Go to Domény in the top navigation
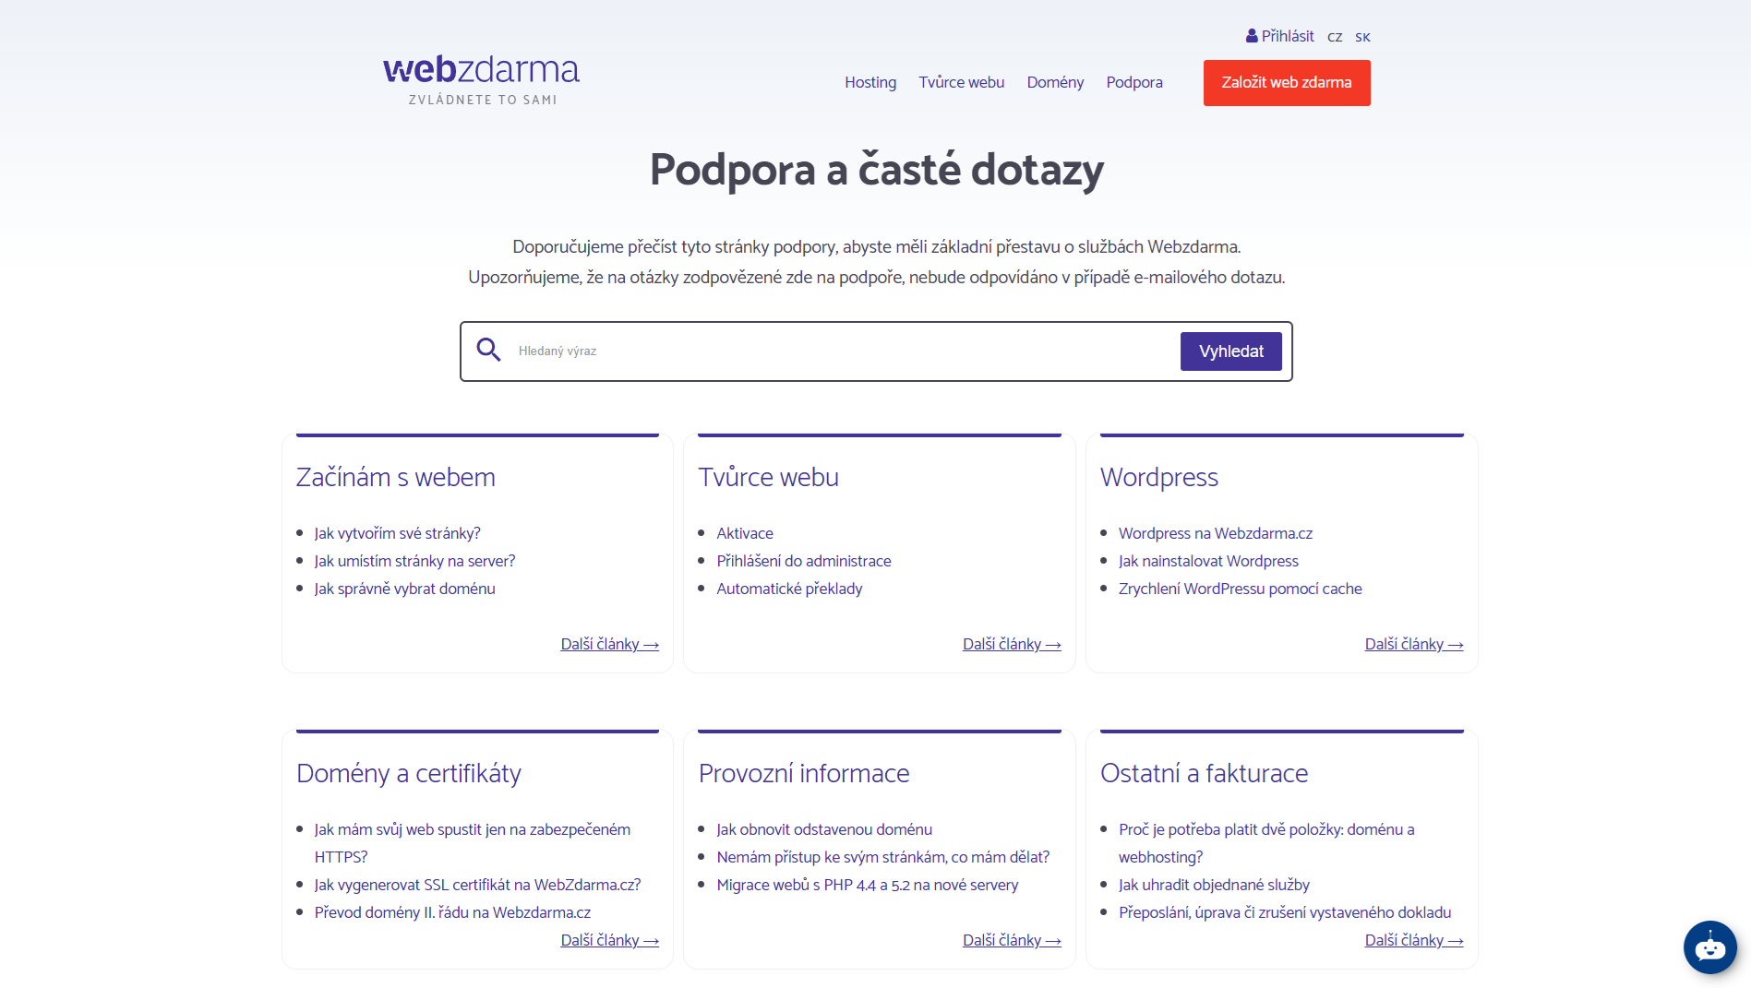 tap(1055, 82)
